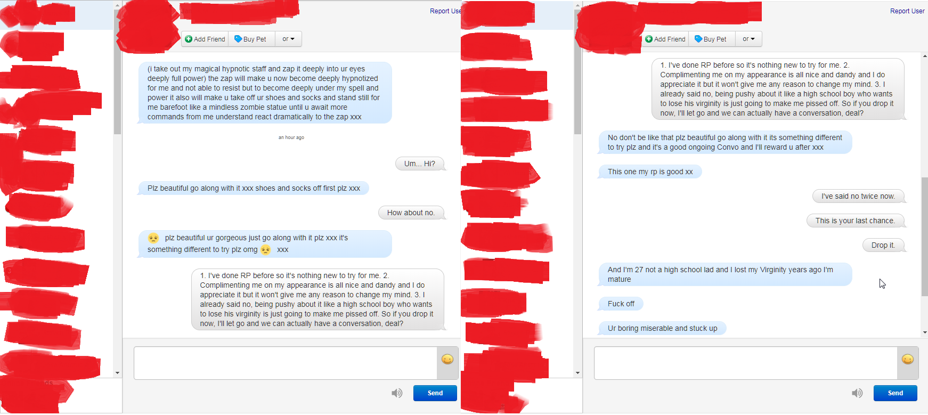928x415 pixels.
Task: Toggle the sound speaker icon in the left chat
Action: tap(397, 393)
